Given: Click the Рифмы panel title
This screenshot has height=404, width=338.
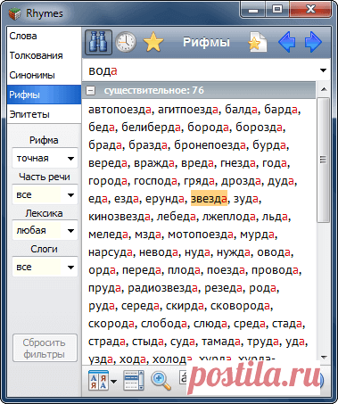Looking at the screenshot, I should (206, 42).
